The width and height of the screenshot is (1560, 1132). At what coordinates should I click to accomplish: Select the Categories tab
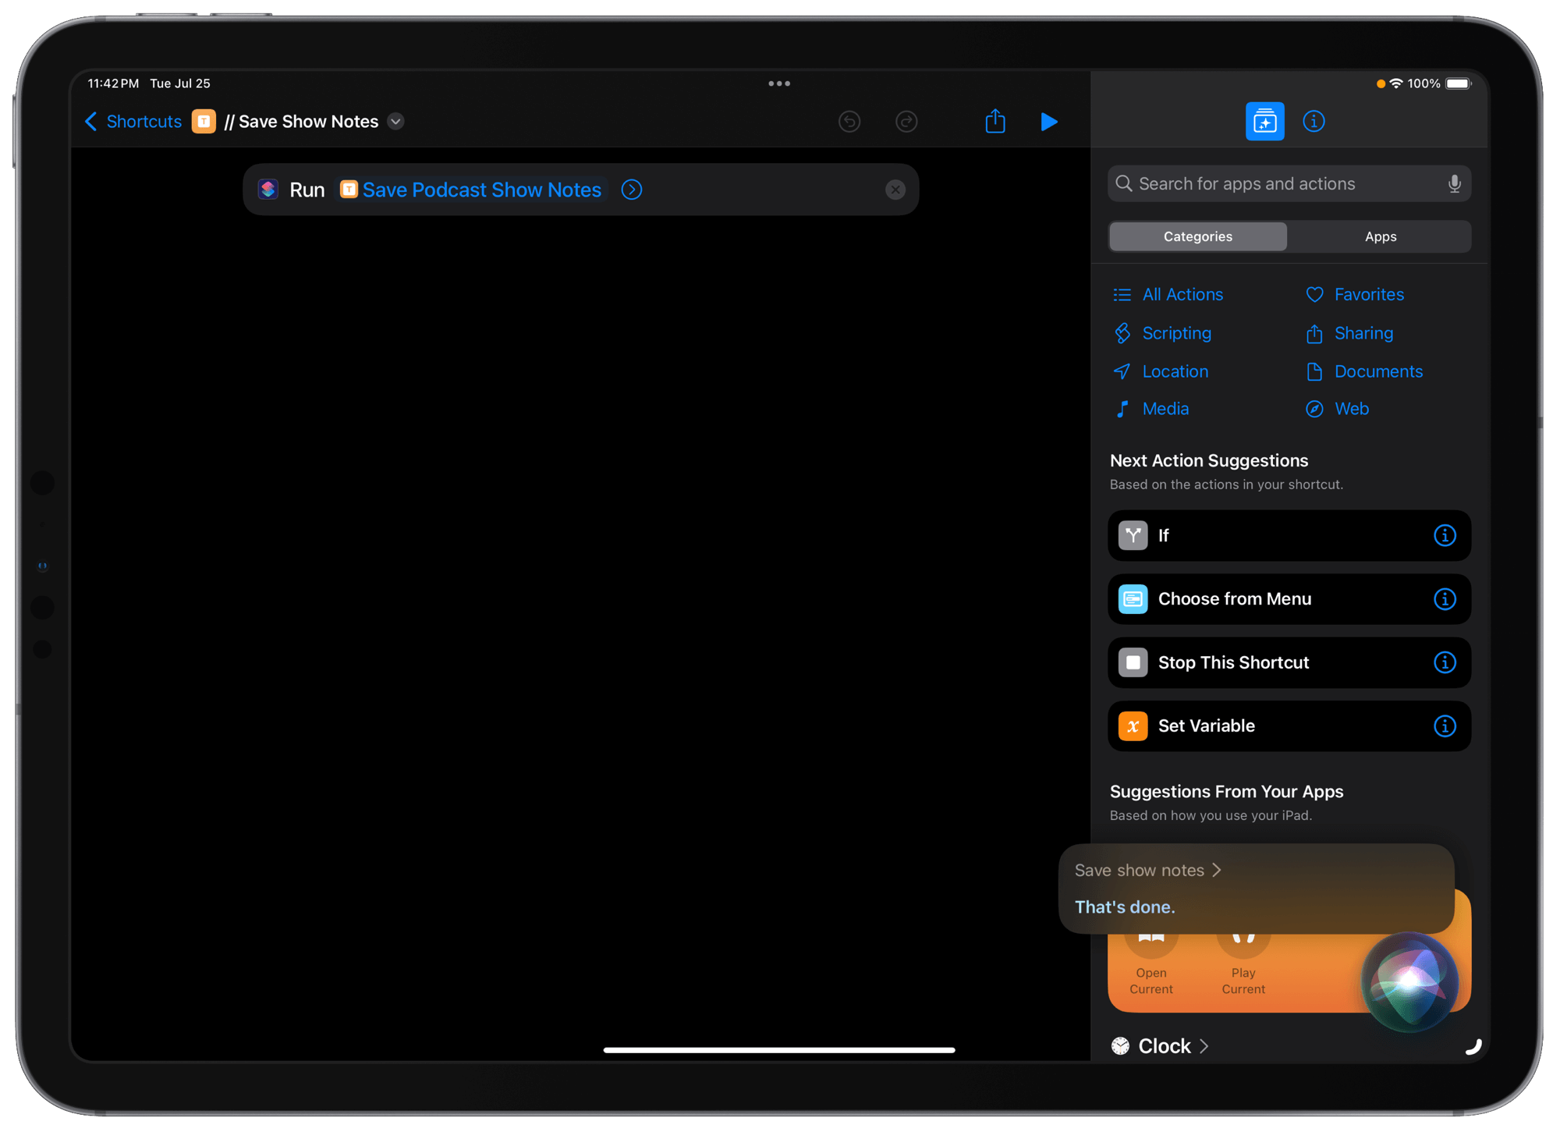point(1197,236)
